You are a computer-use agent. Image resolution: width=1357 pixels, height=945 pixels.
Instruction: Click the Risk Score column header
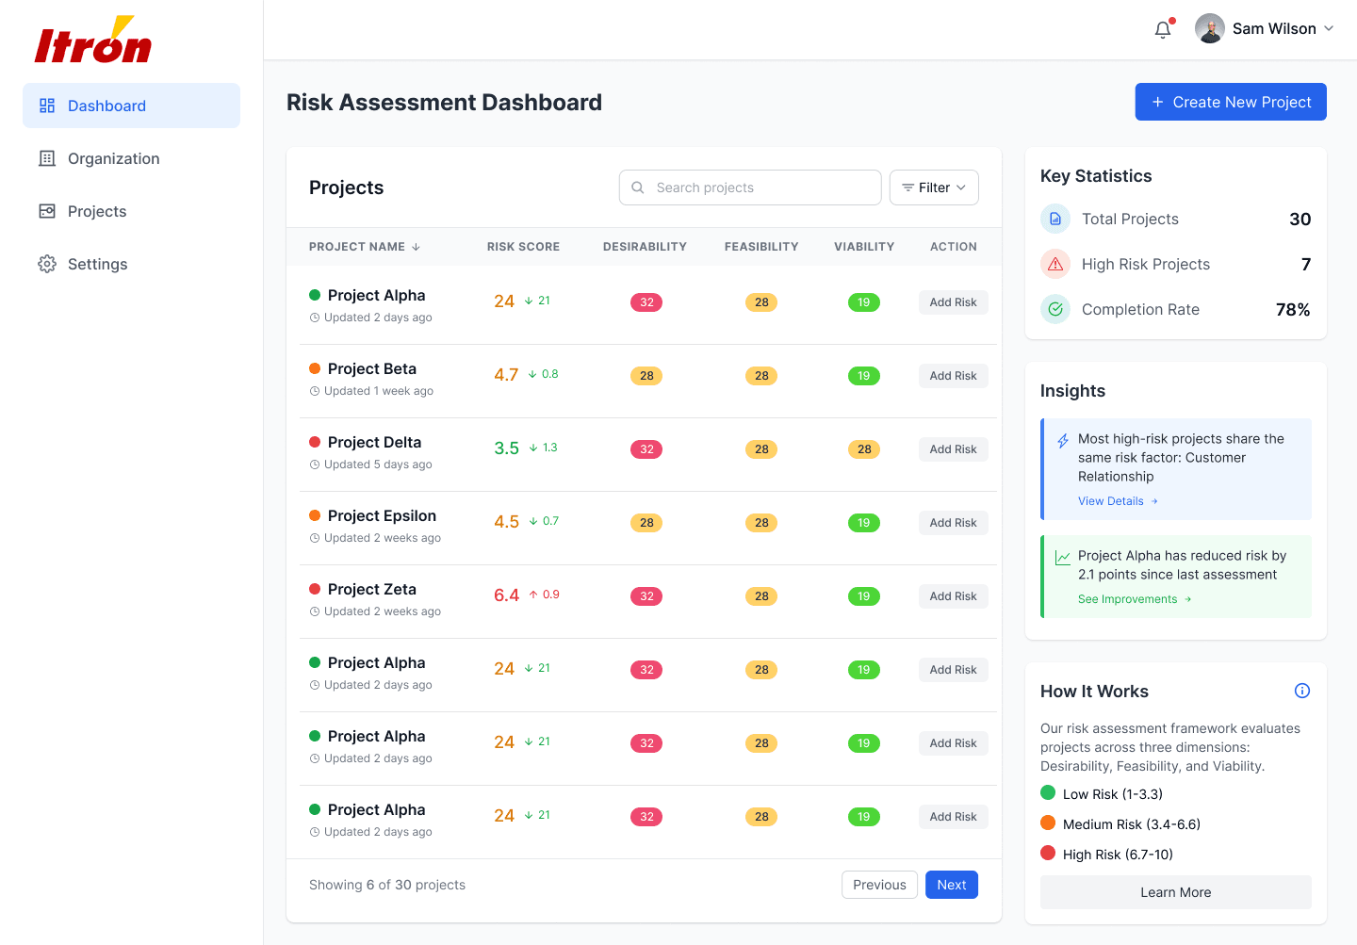tap(523, 247)
